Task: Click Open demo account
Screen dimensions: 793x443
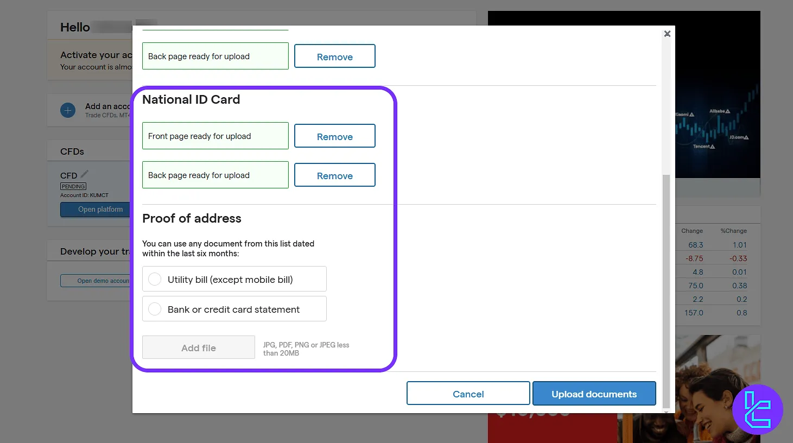Action: click(x=103, y=280)
